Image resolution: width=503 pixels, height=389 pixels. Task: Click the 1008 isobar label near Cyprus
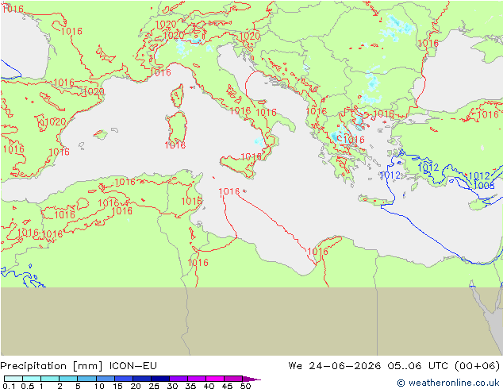coord(484,186)
